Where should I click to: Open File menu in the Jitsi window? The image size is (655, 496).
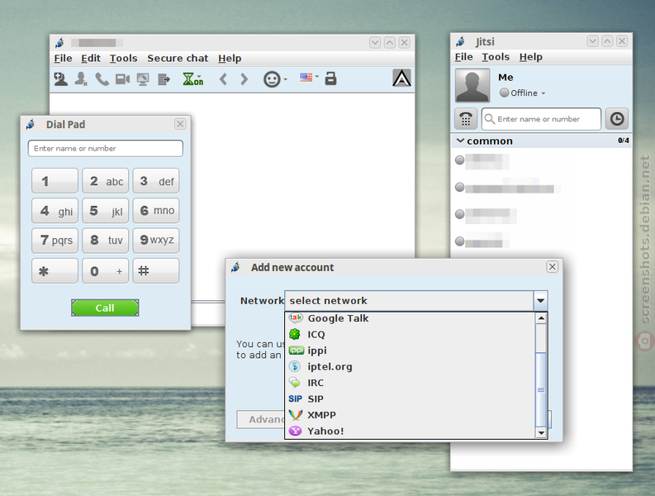click(463, 57)
